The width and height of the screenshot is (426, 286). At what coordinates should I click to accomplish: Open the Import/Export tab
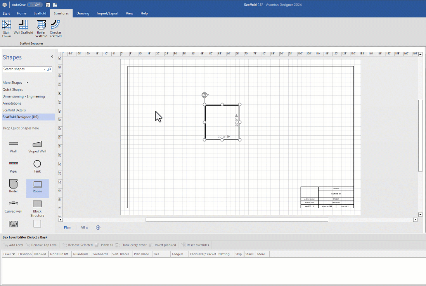pyautogui.click(x=107, y=13)
